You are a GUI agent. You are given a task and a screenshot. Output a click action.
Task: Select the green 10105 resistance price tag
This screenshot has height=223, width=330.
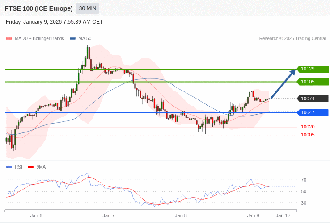312,82
